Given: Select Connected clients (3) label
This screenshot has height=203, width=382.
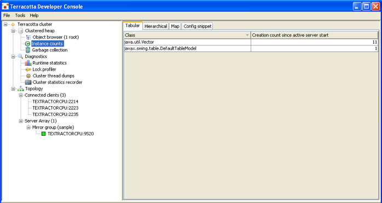Looking at the screenshot, I should pos(45,95).
